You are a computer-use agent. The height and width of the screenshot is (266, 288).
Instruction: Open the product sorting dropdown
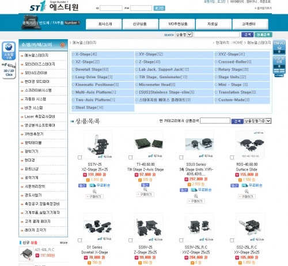257,121
